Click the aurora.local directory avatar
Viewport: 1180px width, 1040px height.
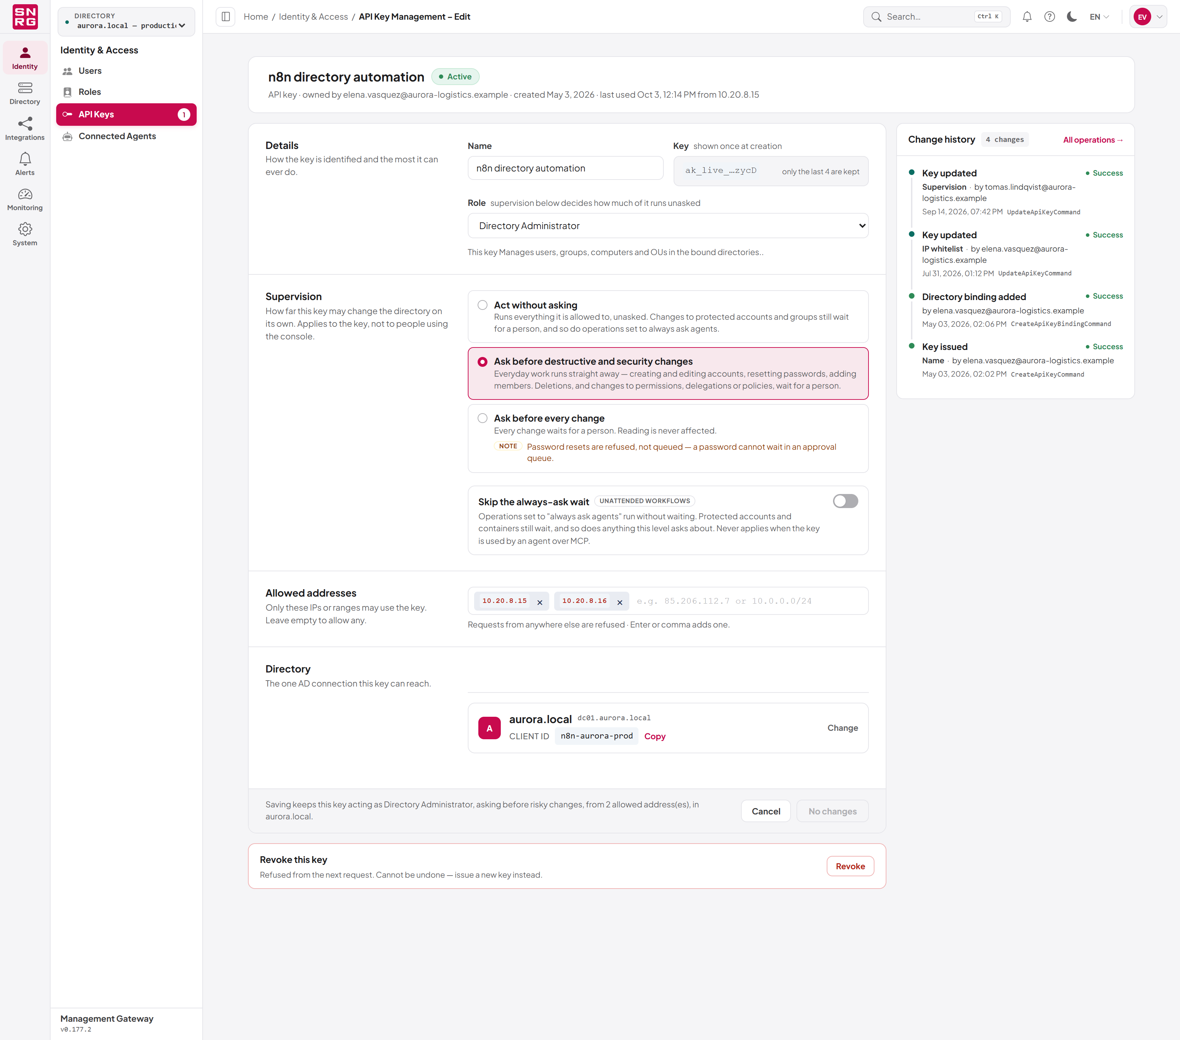click(489, 728)
